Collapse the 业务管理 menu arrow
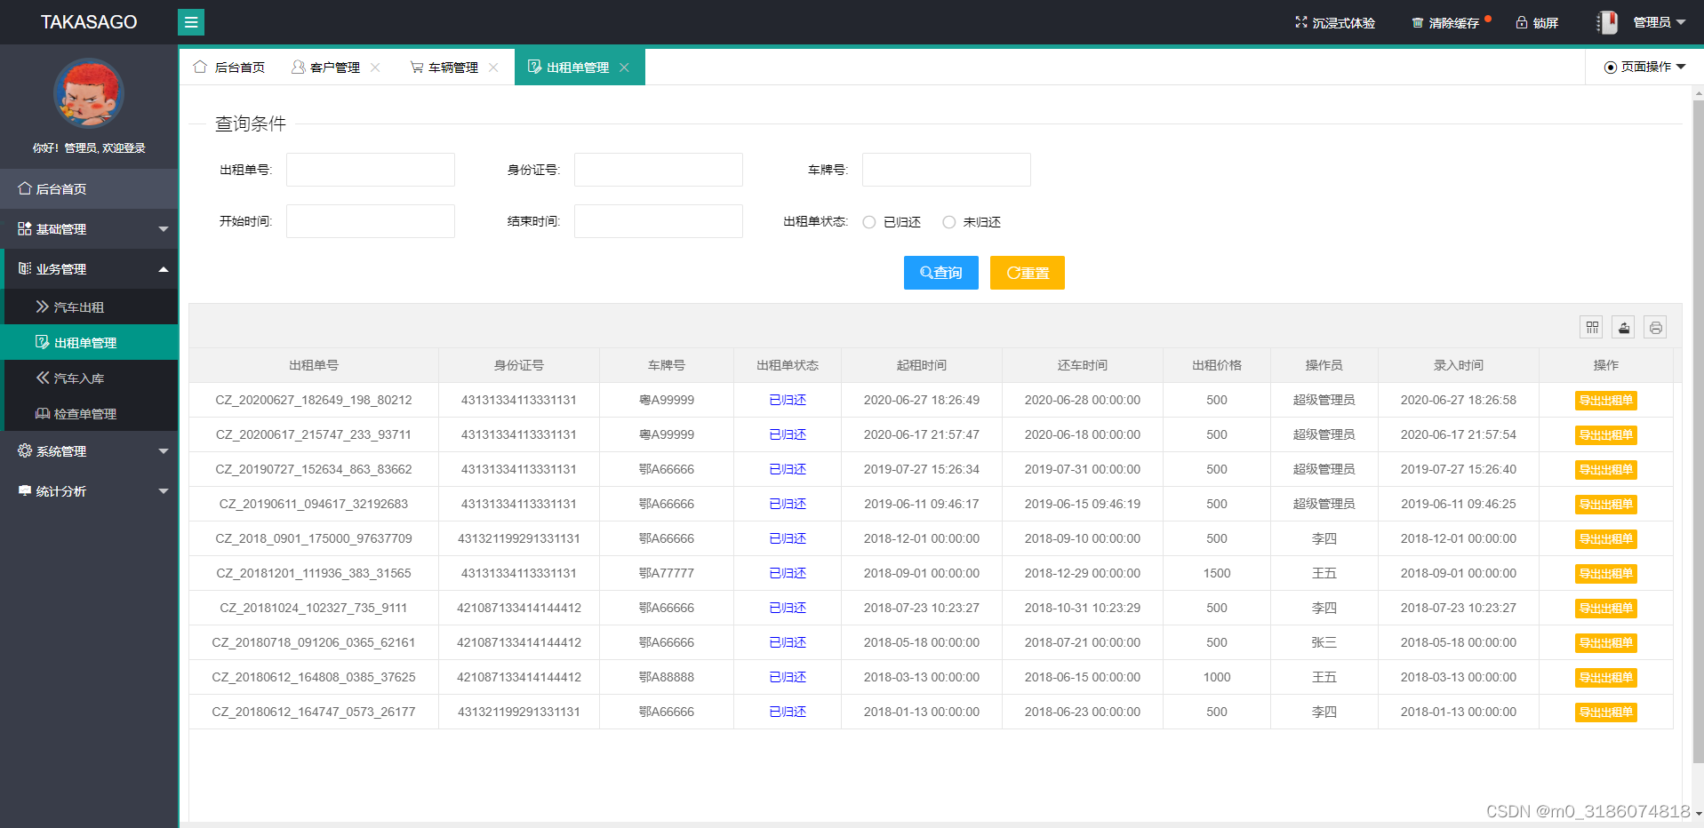Image resolution: width=1704 pixels, height=828 pixels. coord(164,269)
